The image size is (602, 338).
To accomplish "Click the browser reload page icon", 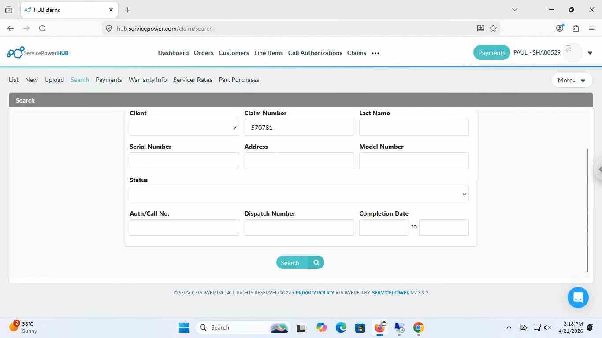I will [42, 28].
